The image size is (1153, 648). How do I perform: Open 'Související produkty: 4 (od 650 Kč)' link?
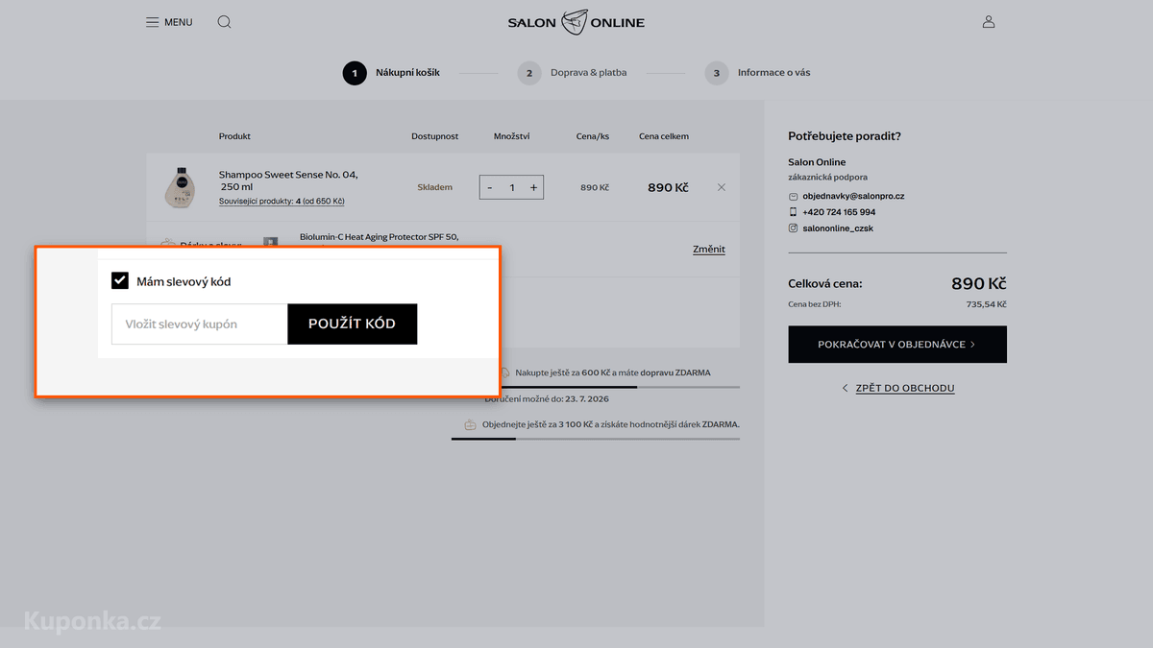(x=282, y=202)
